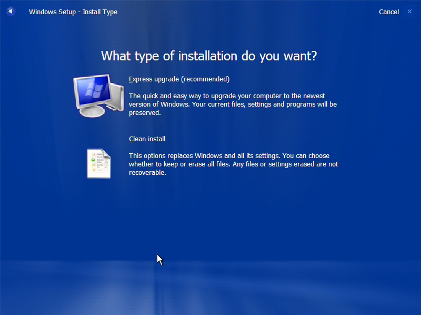Click the 'Windows Setup - Install Type' title

(73, 12)
